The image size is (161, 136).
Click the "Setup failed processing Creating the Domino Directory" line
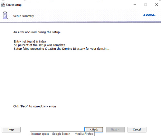point(62,49)
